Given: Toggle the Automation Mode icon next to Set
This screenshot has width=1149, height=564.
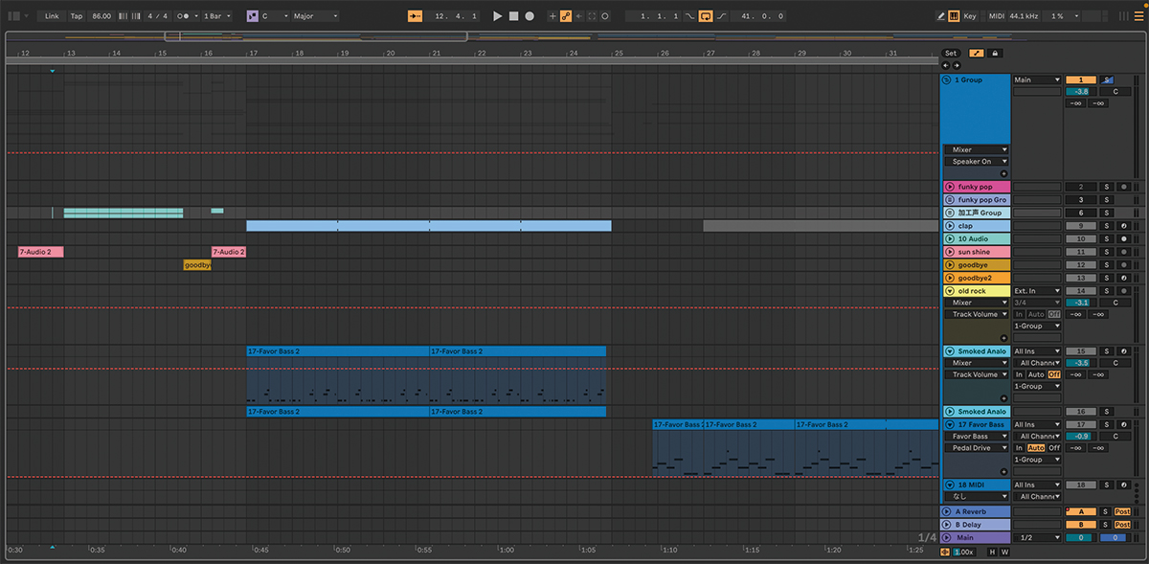Looking at the screenshot, I should [977, 54].
